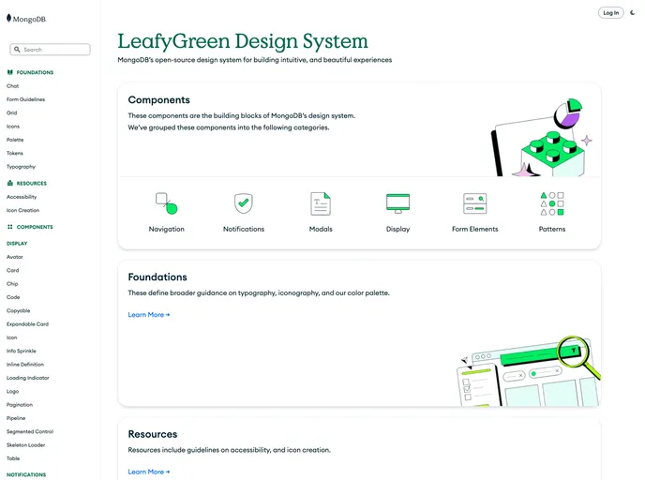Open Palette in the sidebar

(x=15, y=140)
